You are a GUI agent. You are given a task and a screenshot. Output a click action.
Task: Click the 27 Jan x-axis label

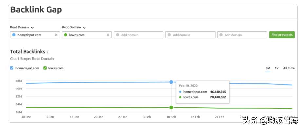(x=123, y=117)
